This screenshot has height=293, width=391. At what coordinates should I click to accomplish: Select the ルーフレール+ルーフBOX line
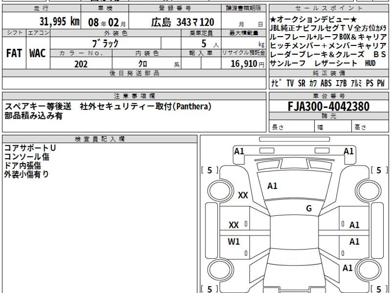click(329, 37)
